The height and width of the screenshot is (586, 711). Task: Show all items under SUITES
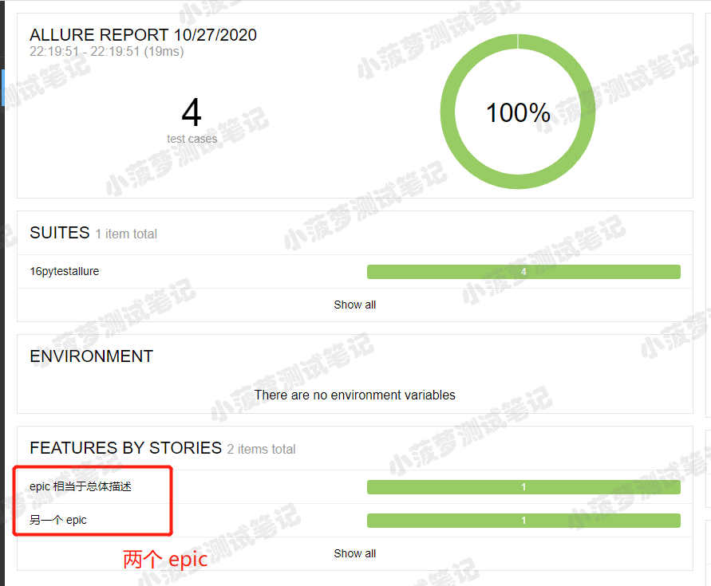(354, 305)
